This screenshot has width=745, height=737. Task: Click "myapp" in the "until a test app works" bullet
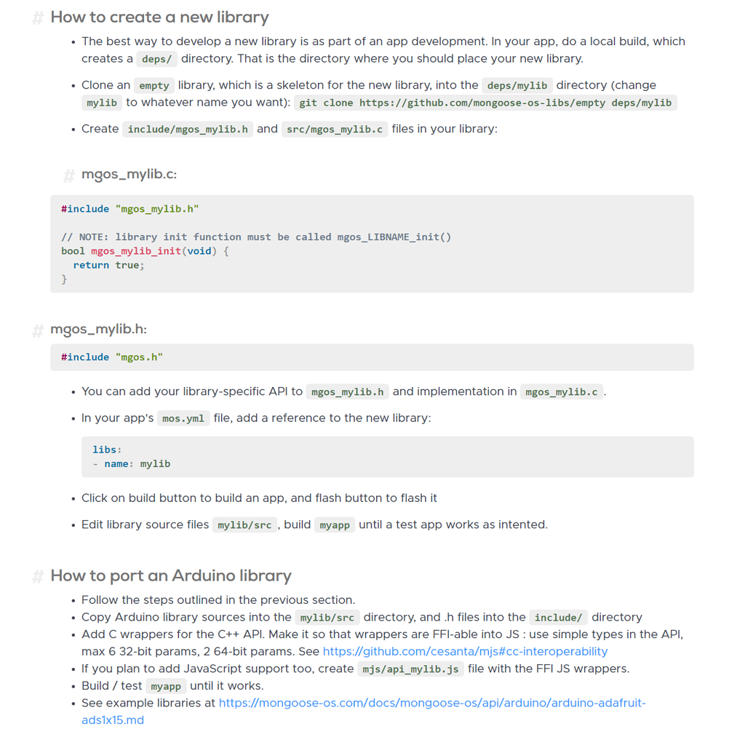[x=335, y=525]
